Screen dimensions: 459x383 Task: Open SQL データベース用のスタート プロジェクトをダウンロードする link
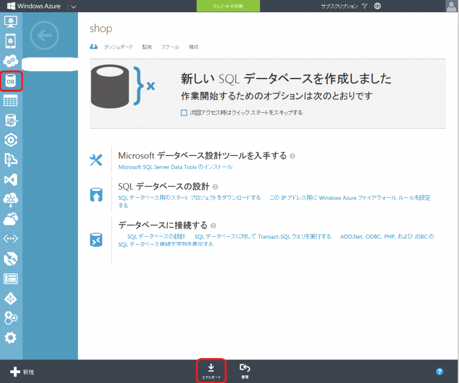(189, 198)
